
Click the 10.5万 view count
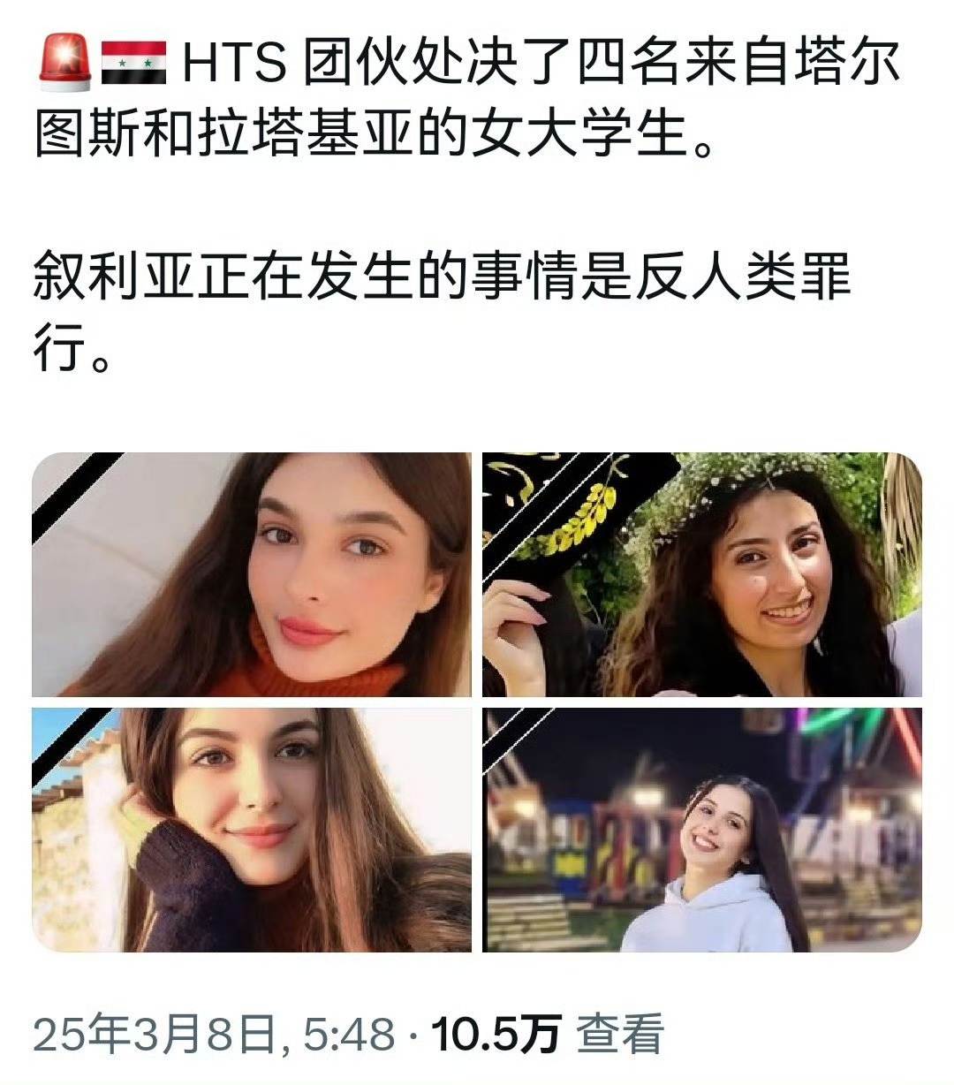pos(496,1033)
